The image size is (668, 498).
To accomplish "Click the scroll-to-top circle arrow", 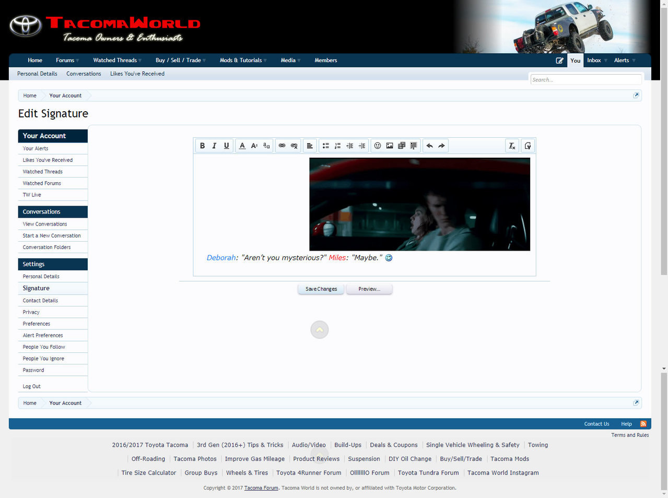I will click(320, 329).
